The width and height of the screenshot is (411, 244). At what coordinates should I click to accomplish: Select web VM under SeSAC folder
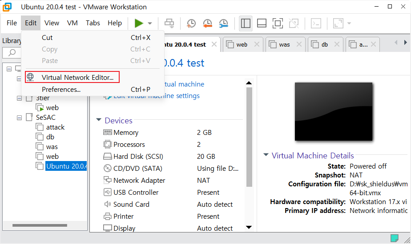[x=52, y=157]
